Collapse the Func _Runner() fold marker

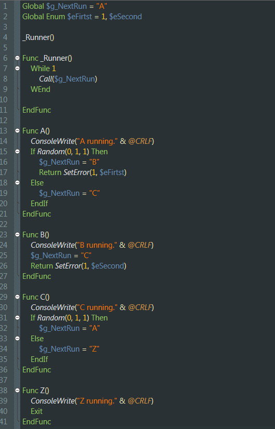[17, 58]
